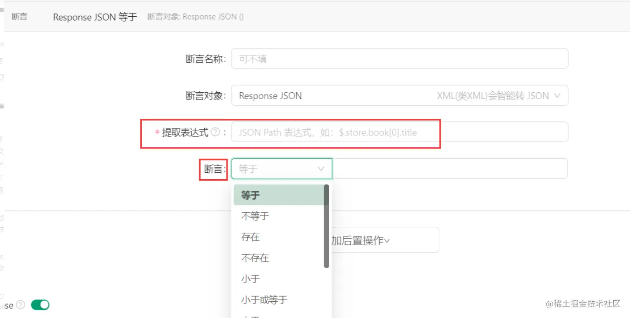Select 不等于 in the dropdown list
Viewport: 630px width, 318px height.
pos(279,216)
